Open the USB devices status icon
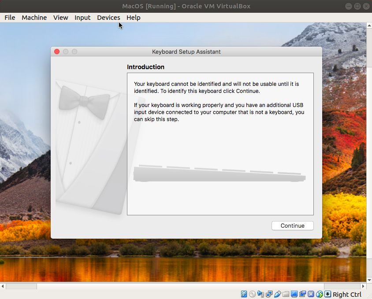372x299 pixels. [x=277, y=294]
